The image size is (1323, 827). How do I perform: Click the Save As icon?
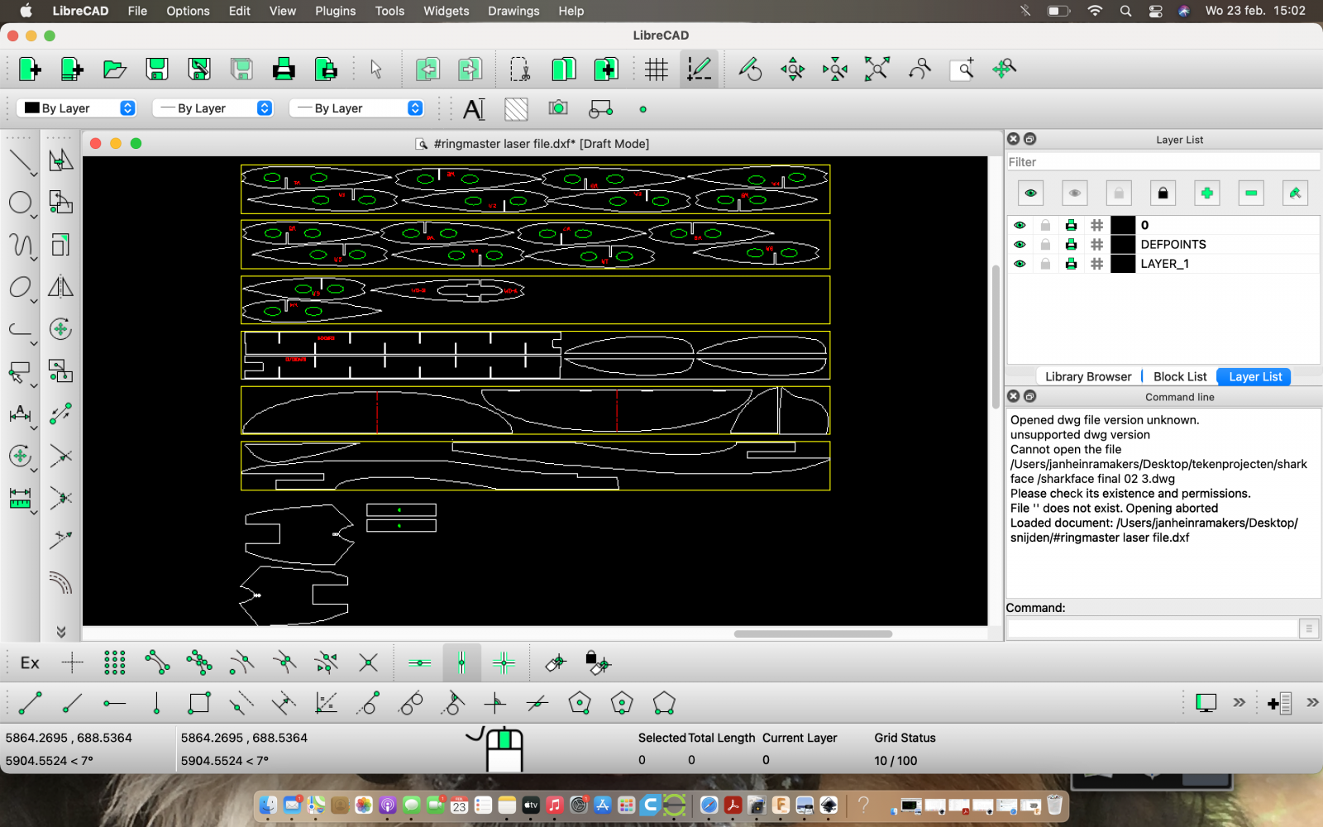(199, 69)
